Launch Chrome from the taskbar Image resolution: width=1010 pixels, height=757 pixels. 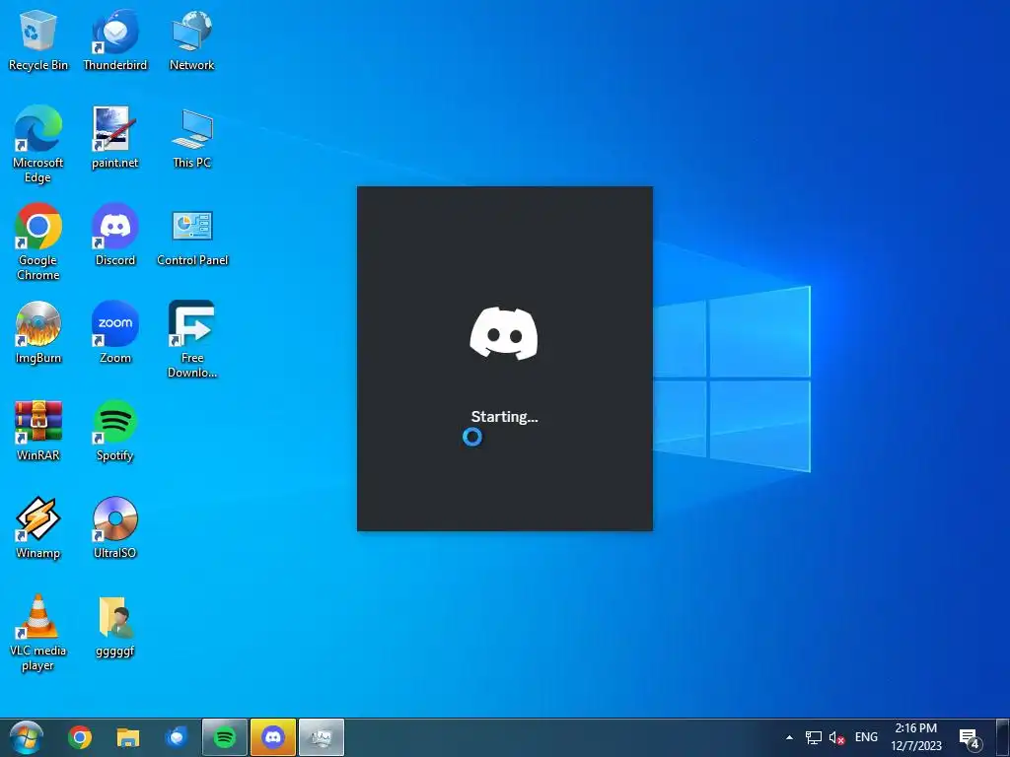pyautogui.click(x=80, y=737)
